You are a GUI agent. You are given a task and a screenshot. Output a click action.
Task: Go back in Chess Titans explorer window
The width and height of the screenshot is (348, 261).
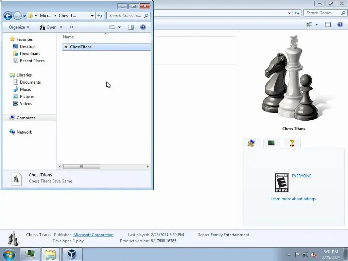pos(8,16)
